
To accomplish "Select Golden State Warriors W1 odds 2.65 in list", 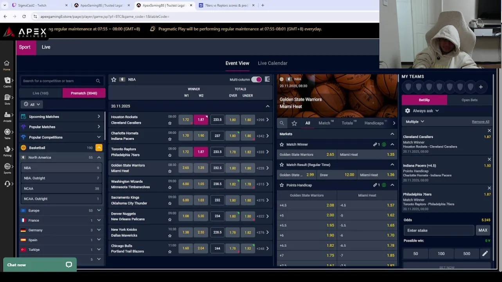I will coord(186,168).
